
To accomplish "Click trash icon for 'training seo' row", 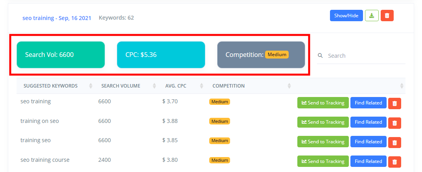I will pos(394,143).
